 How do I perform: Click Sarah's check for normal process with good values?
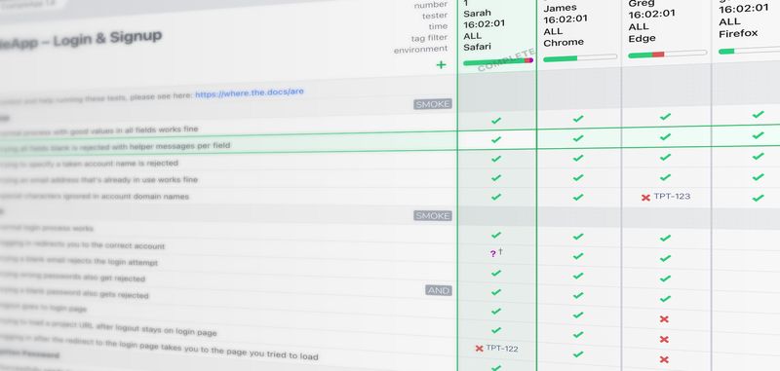pos(496,121)
